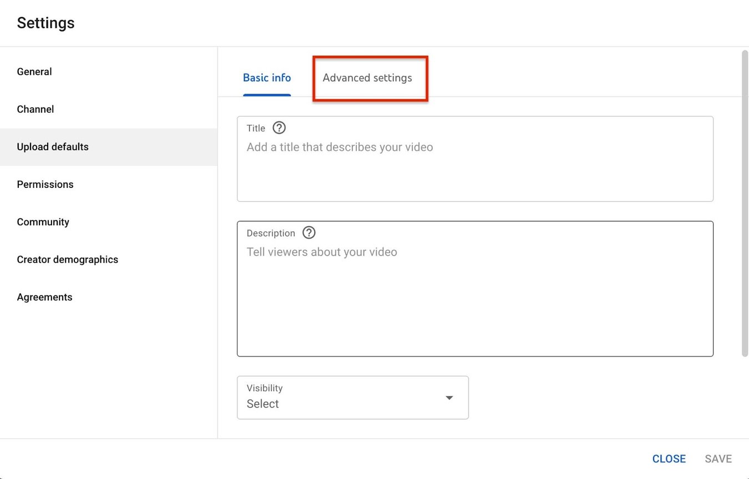Select Creator demographics in the sidebar
This screenshot has width=749, height=479.
click(x=67, y=259)
